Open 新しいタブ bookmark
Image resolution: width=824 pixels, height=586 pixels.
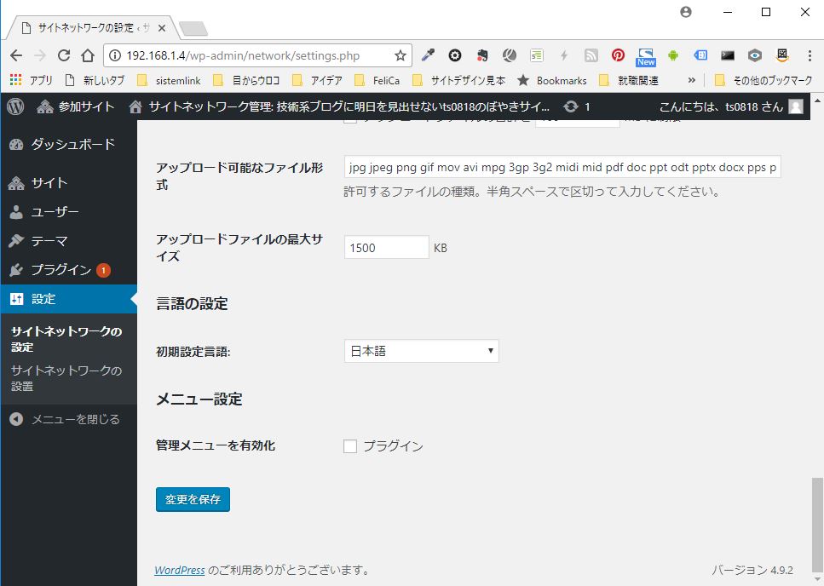coord(95,80)
